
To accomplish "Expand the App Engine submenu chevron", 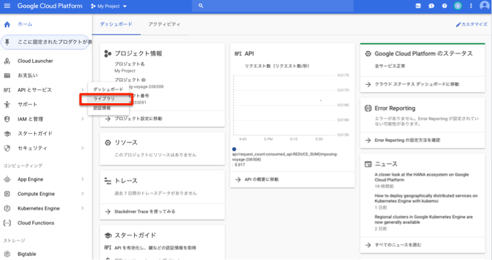I will point(82,179).
